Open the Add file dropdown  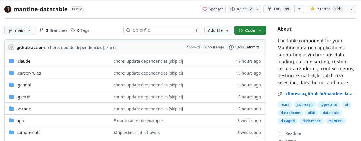click(218, 30)
